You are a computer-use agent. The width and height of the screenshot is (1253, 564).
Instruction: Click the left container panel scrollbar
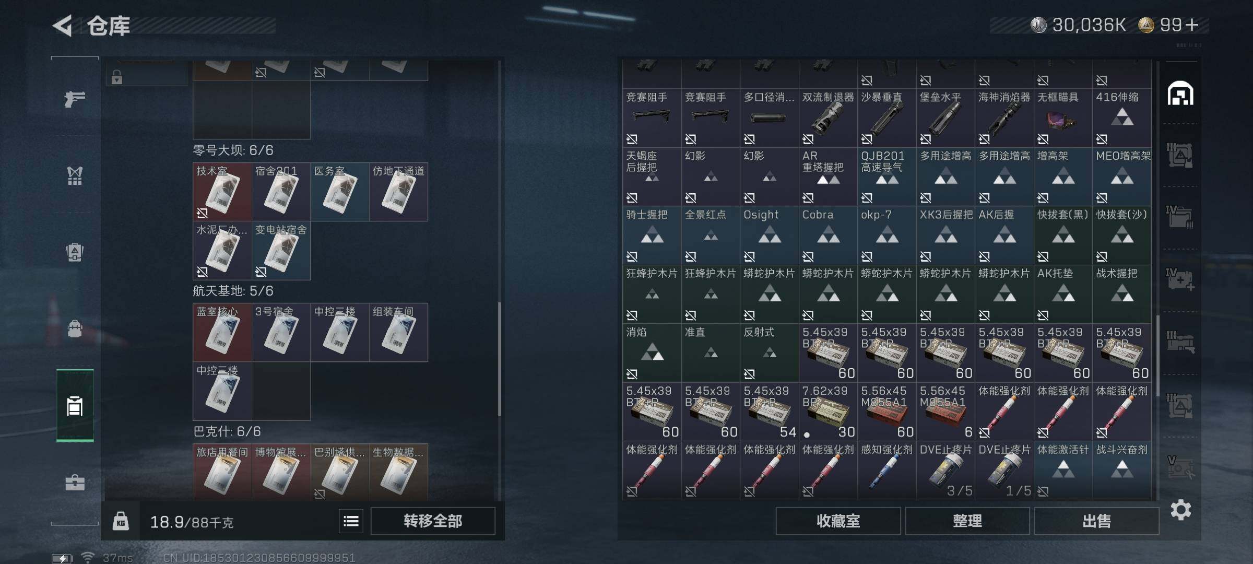pos(500,359)
